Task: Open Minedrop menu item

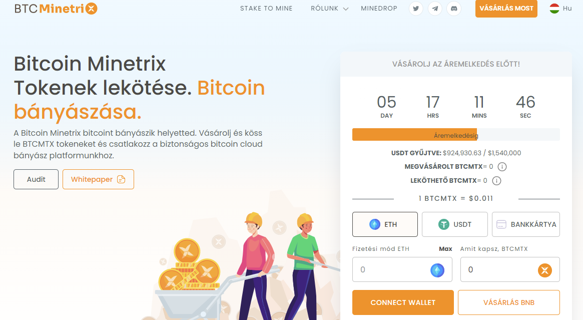Action: [x=379, y=9]
